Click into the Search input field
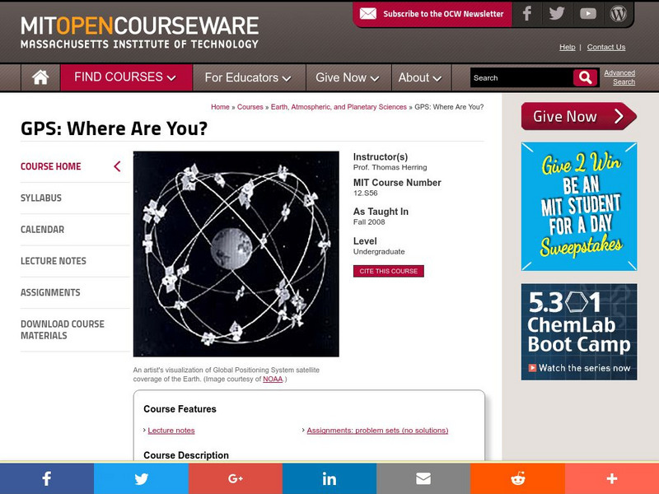659x494 pixels. click(x=521, y=77)
